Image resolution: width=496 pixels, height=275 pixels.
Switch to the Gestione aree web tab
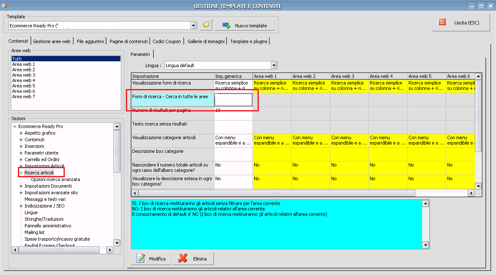[52, 41]
